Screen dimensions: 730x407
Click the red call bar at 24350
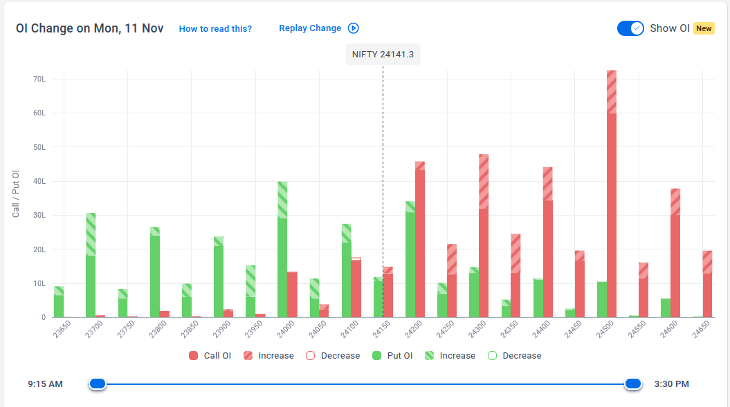click(x=515, y=276)
